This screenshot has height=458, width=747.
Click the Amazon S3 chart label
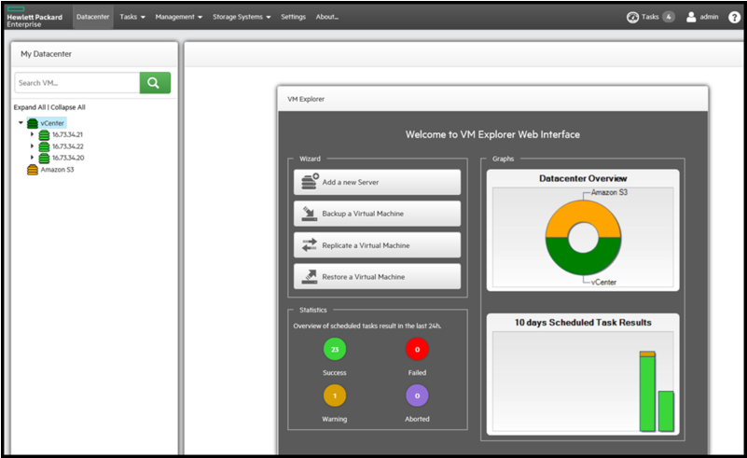[609, 192]
